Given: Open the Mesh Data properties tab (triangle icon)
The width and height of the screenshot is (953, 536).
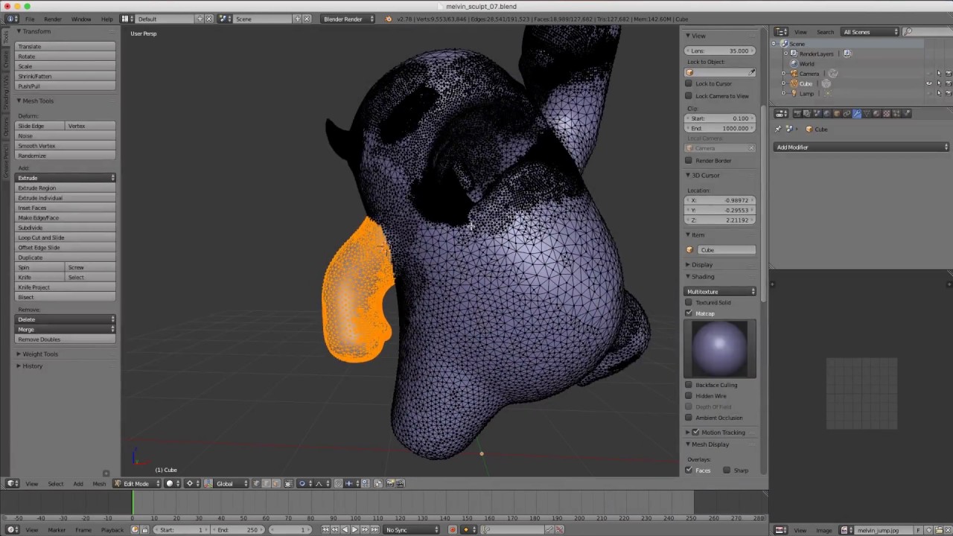Looking at the screenshot, I should pyautogui.click(x=867, y=113).
